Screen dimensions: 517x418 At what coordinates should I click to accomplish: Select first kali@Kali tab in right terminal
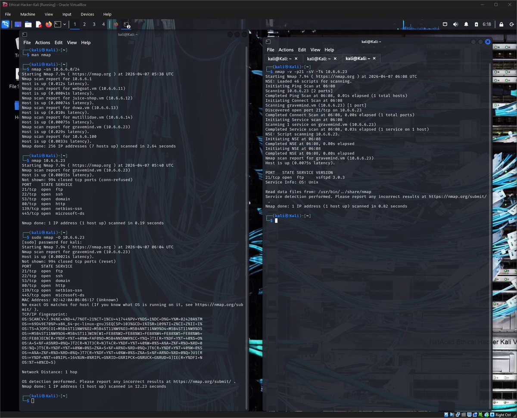[283, 59]
